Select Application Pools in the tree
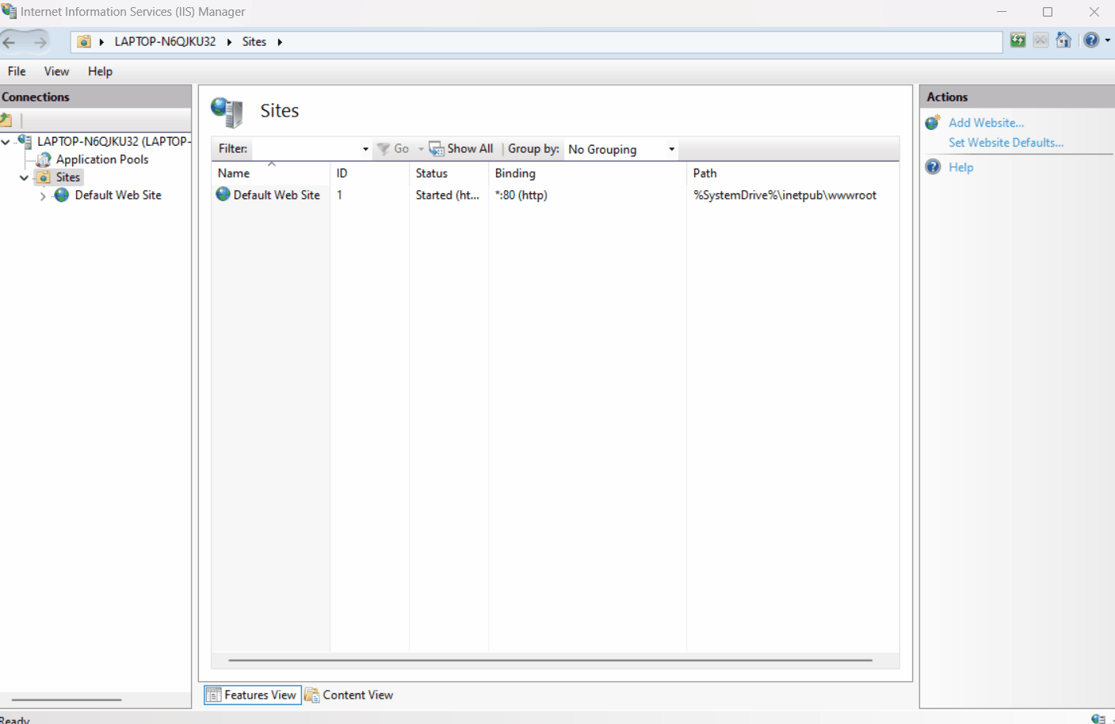Image resolution: width=1115 pixels, height=724 pixels. click(101, 159)
